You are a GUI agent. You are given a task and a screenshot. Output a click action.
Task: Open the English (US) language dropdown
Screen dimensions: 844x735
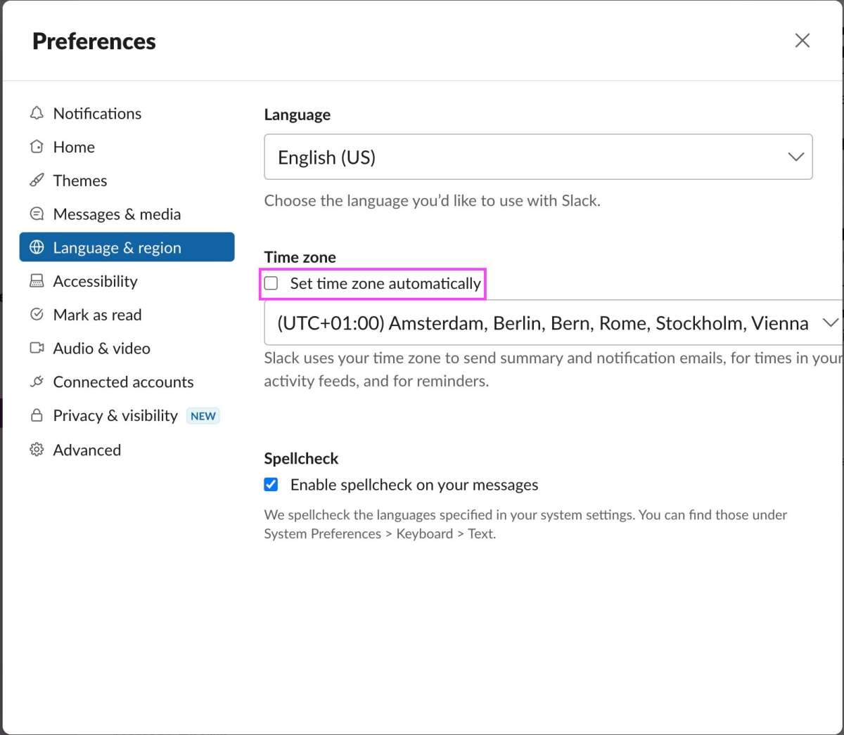tap(537, 157)
